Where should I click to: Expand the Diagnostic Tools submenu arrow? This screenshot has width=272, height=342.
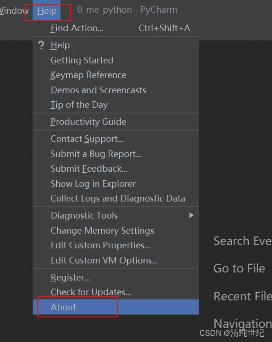(x=191, y=216)
